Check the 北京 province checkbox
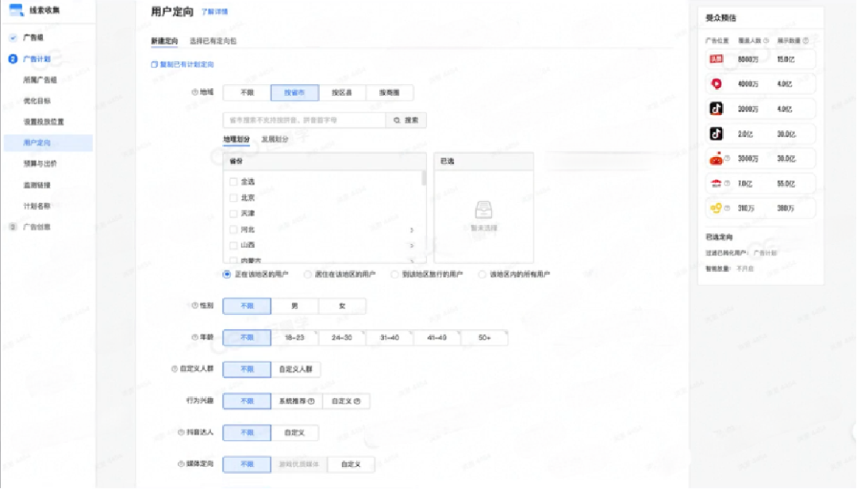857x489 pixels. (233, 197)
